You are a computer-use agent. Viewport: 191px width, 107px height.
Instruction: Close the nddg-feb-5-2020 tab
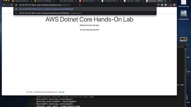pyautogui.click(x=98, y=1)
